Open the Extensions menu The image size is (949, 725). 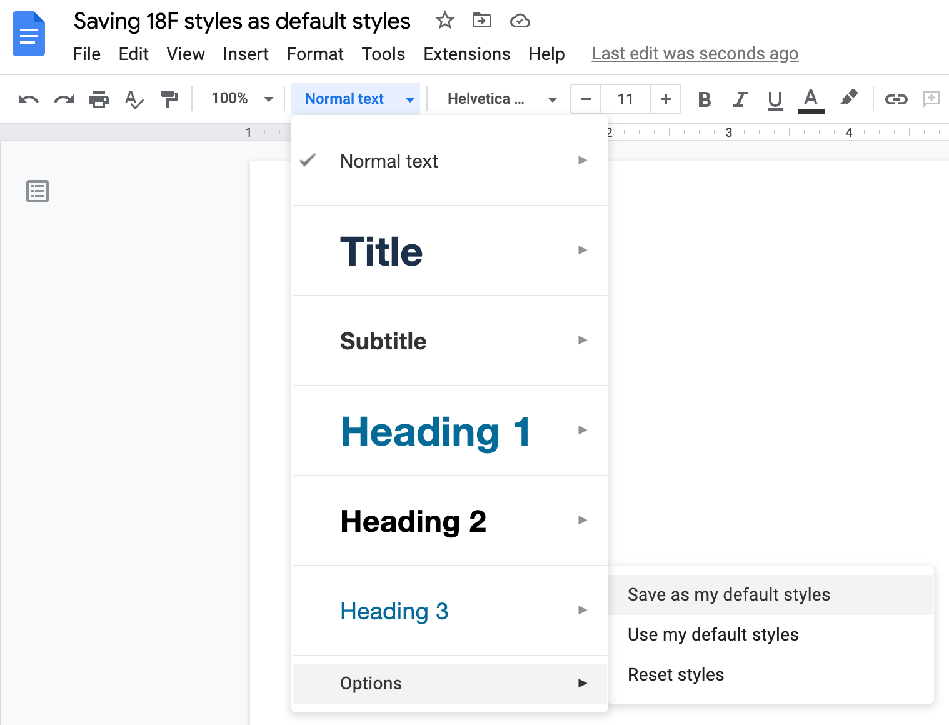point(466,54)
